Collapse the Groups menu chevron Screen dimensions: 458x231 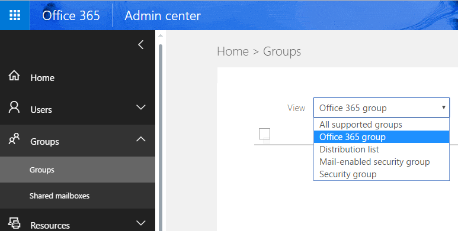click(141, 139)
